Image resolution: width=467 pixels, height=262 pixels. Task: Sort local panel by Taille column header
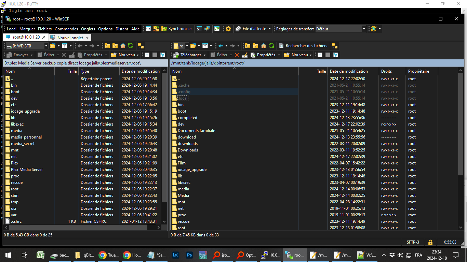click(66, 71)
